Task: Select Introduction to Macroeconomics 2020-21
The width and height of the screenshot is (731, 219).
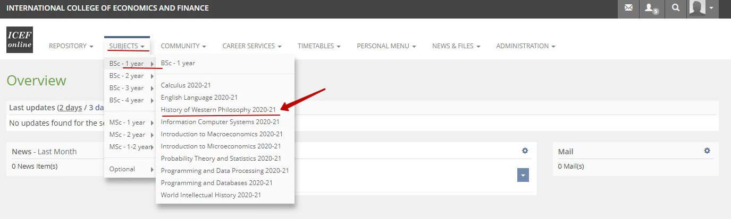Action: click(222, 134)
